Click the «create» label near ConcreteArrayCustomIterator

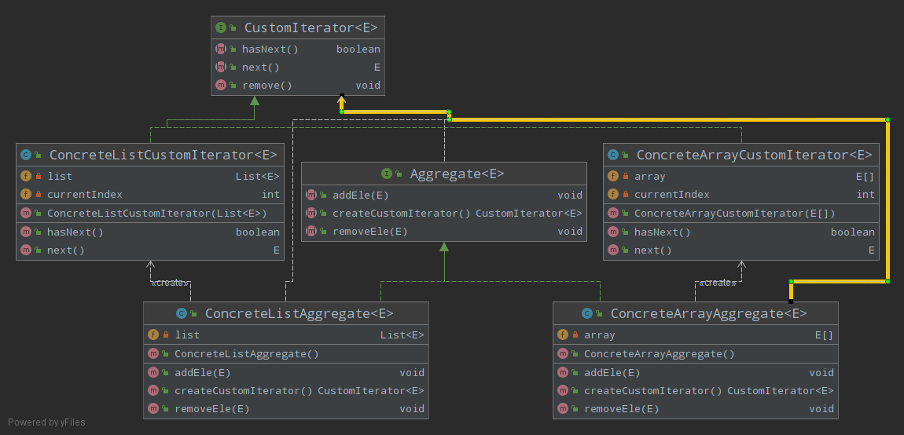pyautogui.click(x=718, y=283)
